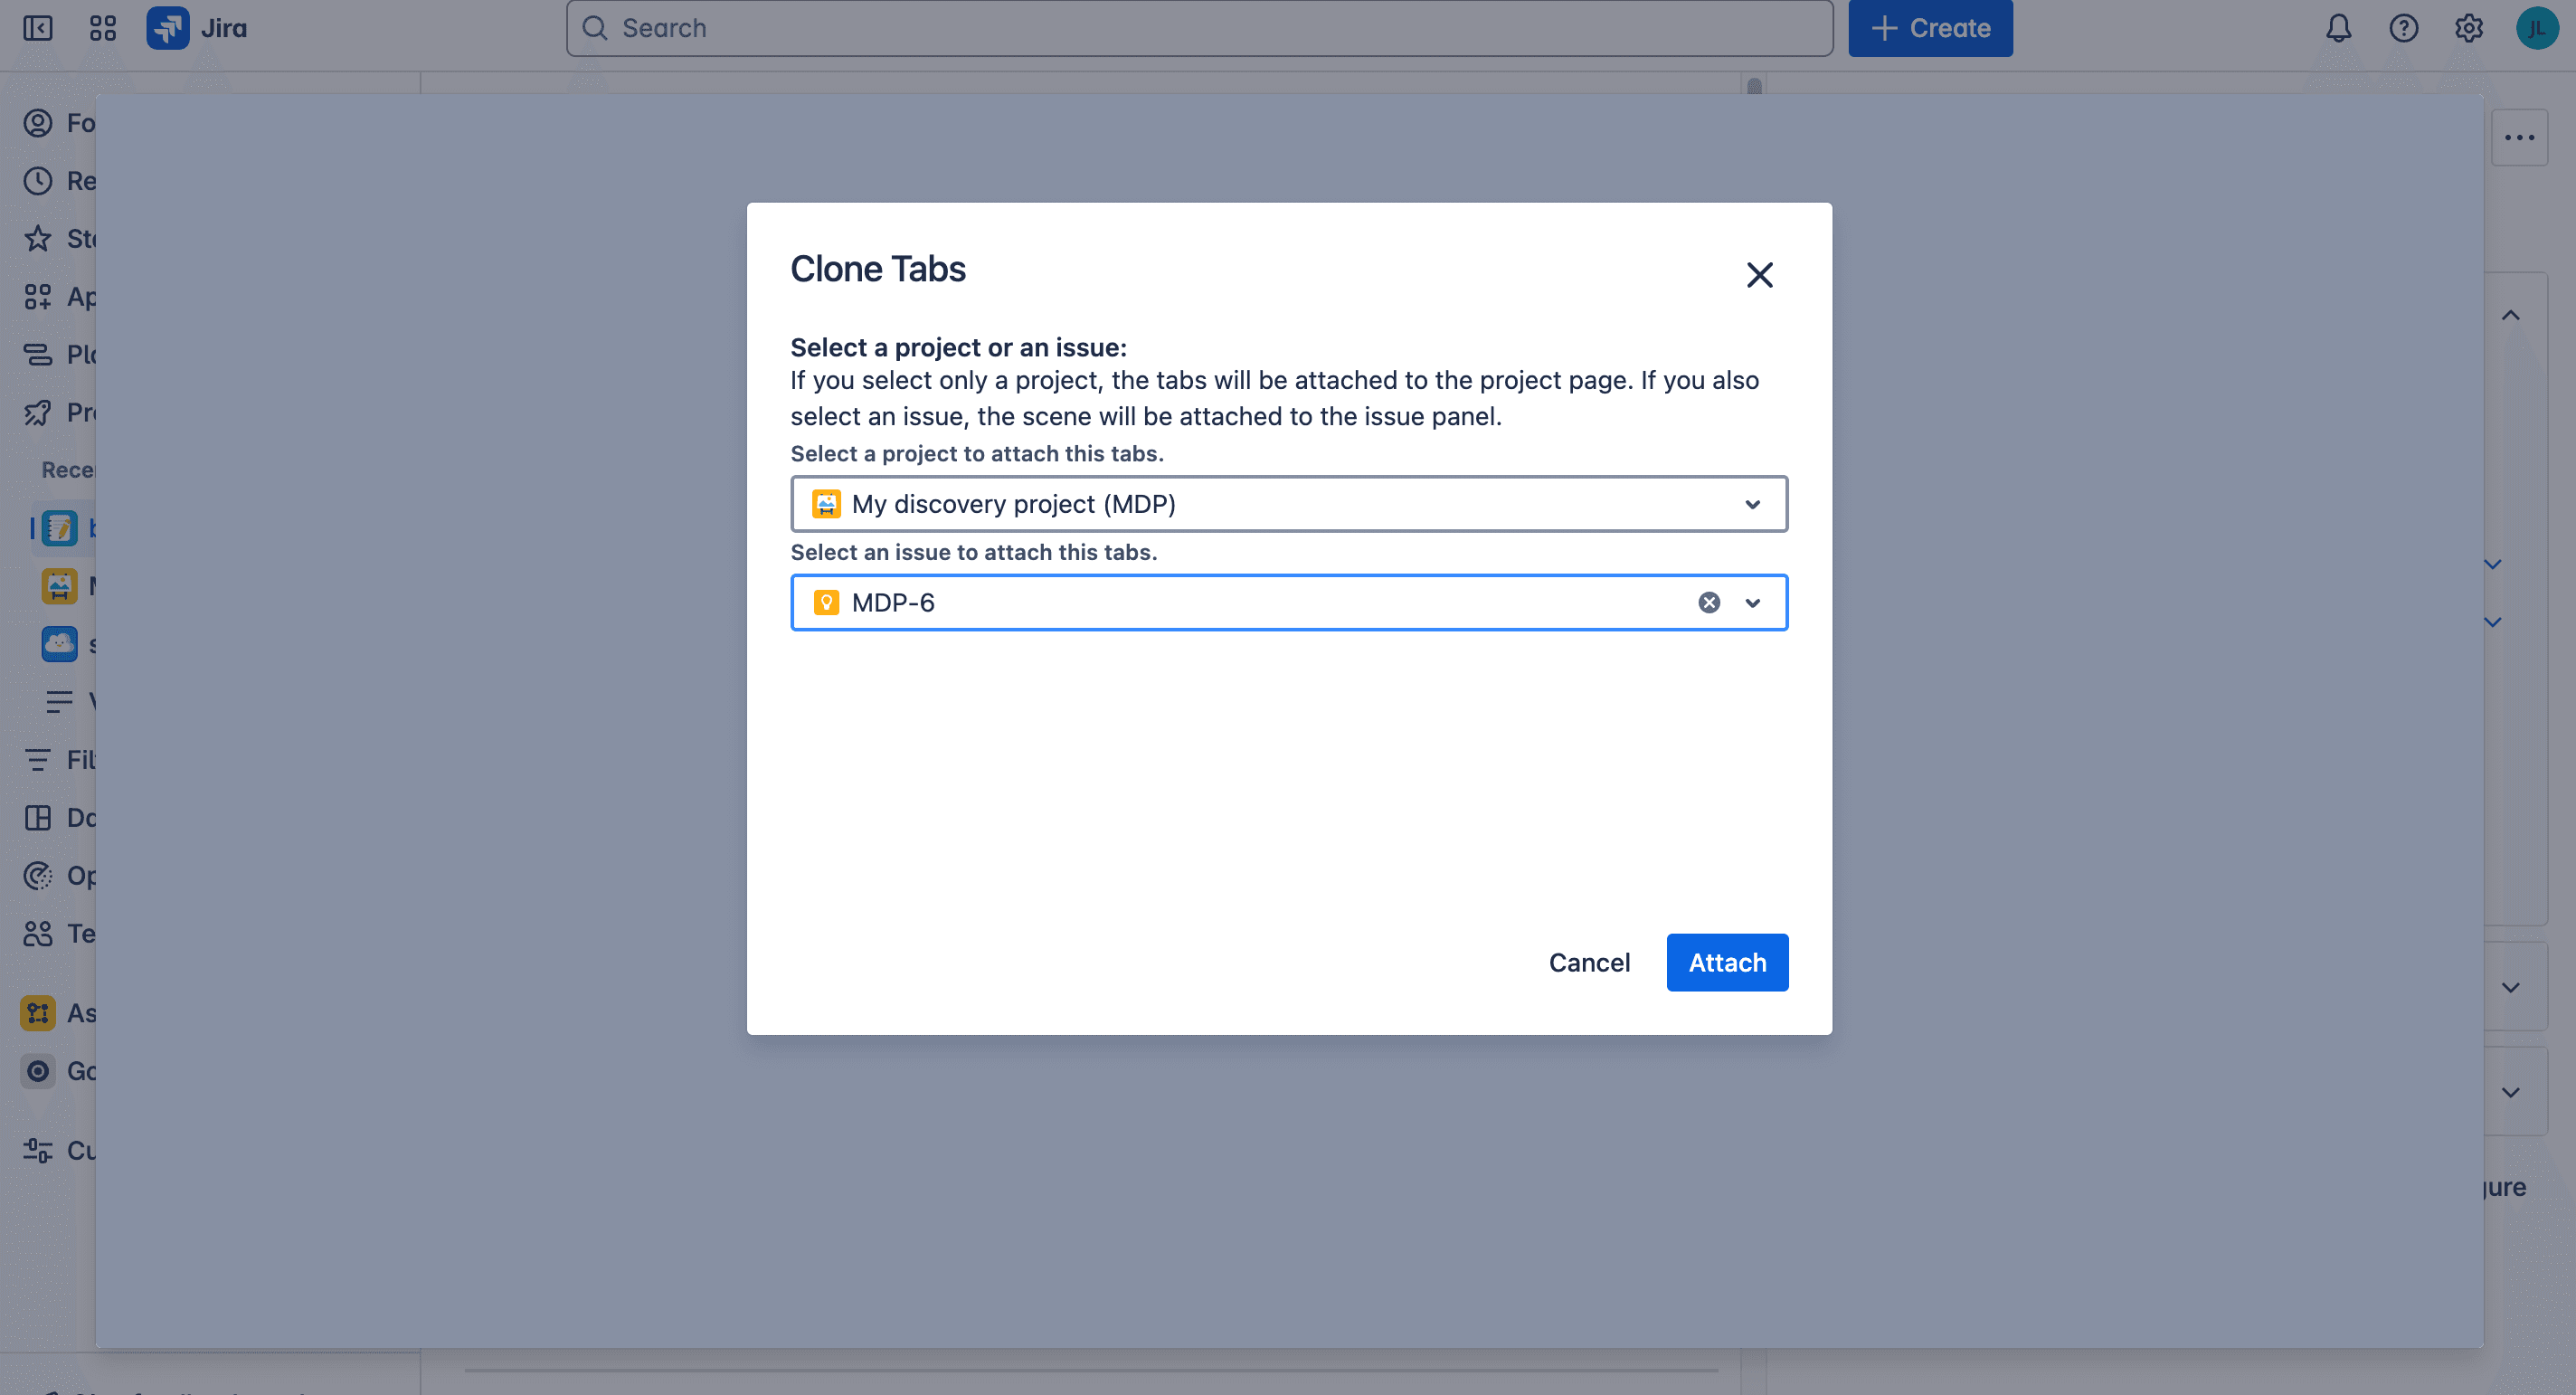Screen dimensions: 2576x1395
Task: Select the notepad project icon under Recent
Action: click(x=59, y=527)
